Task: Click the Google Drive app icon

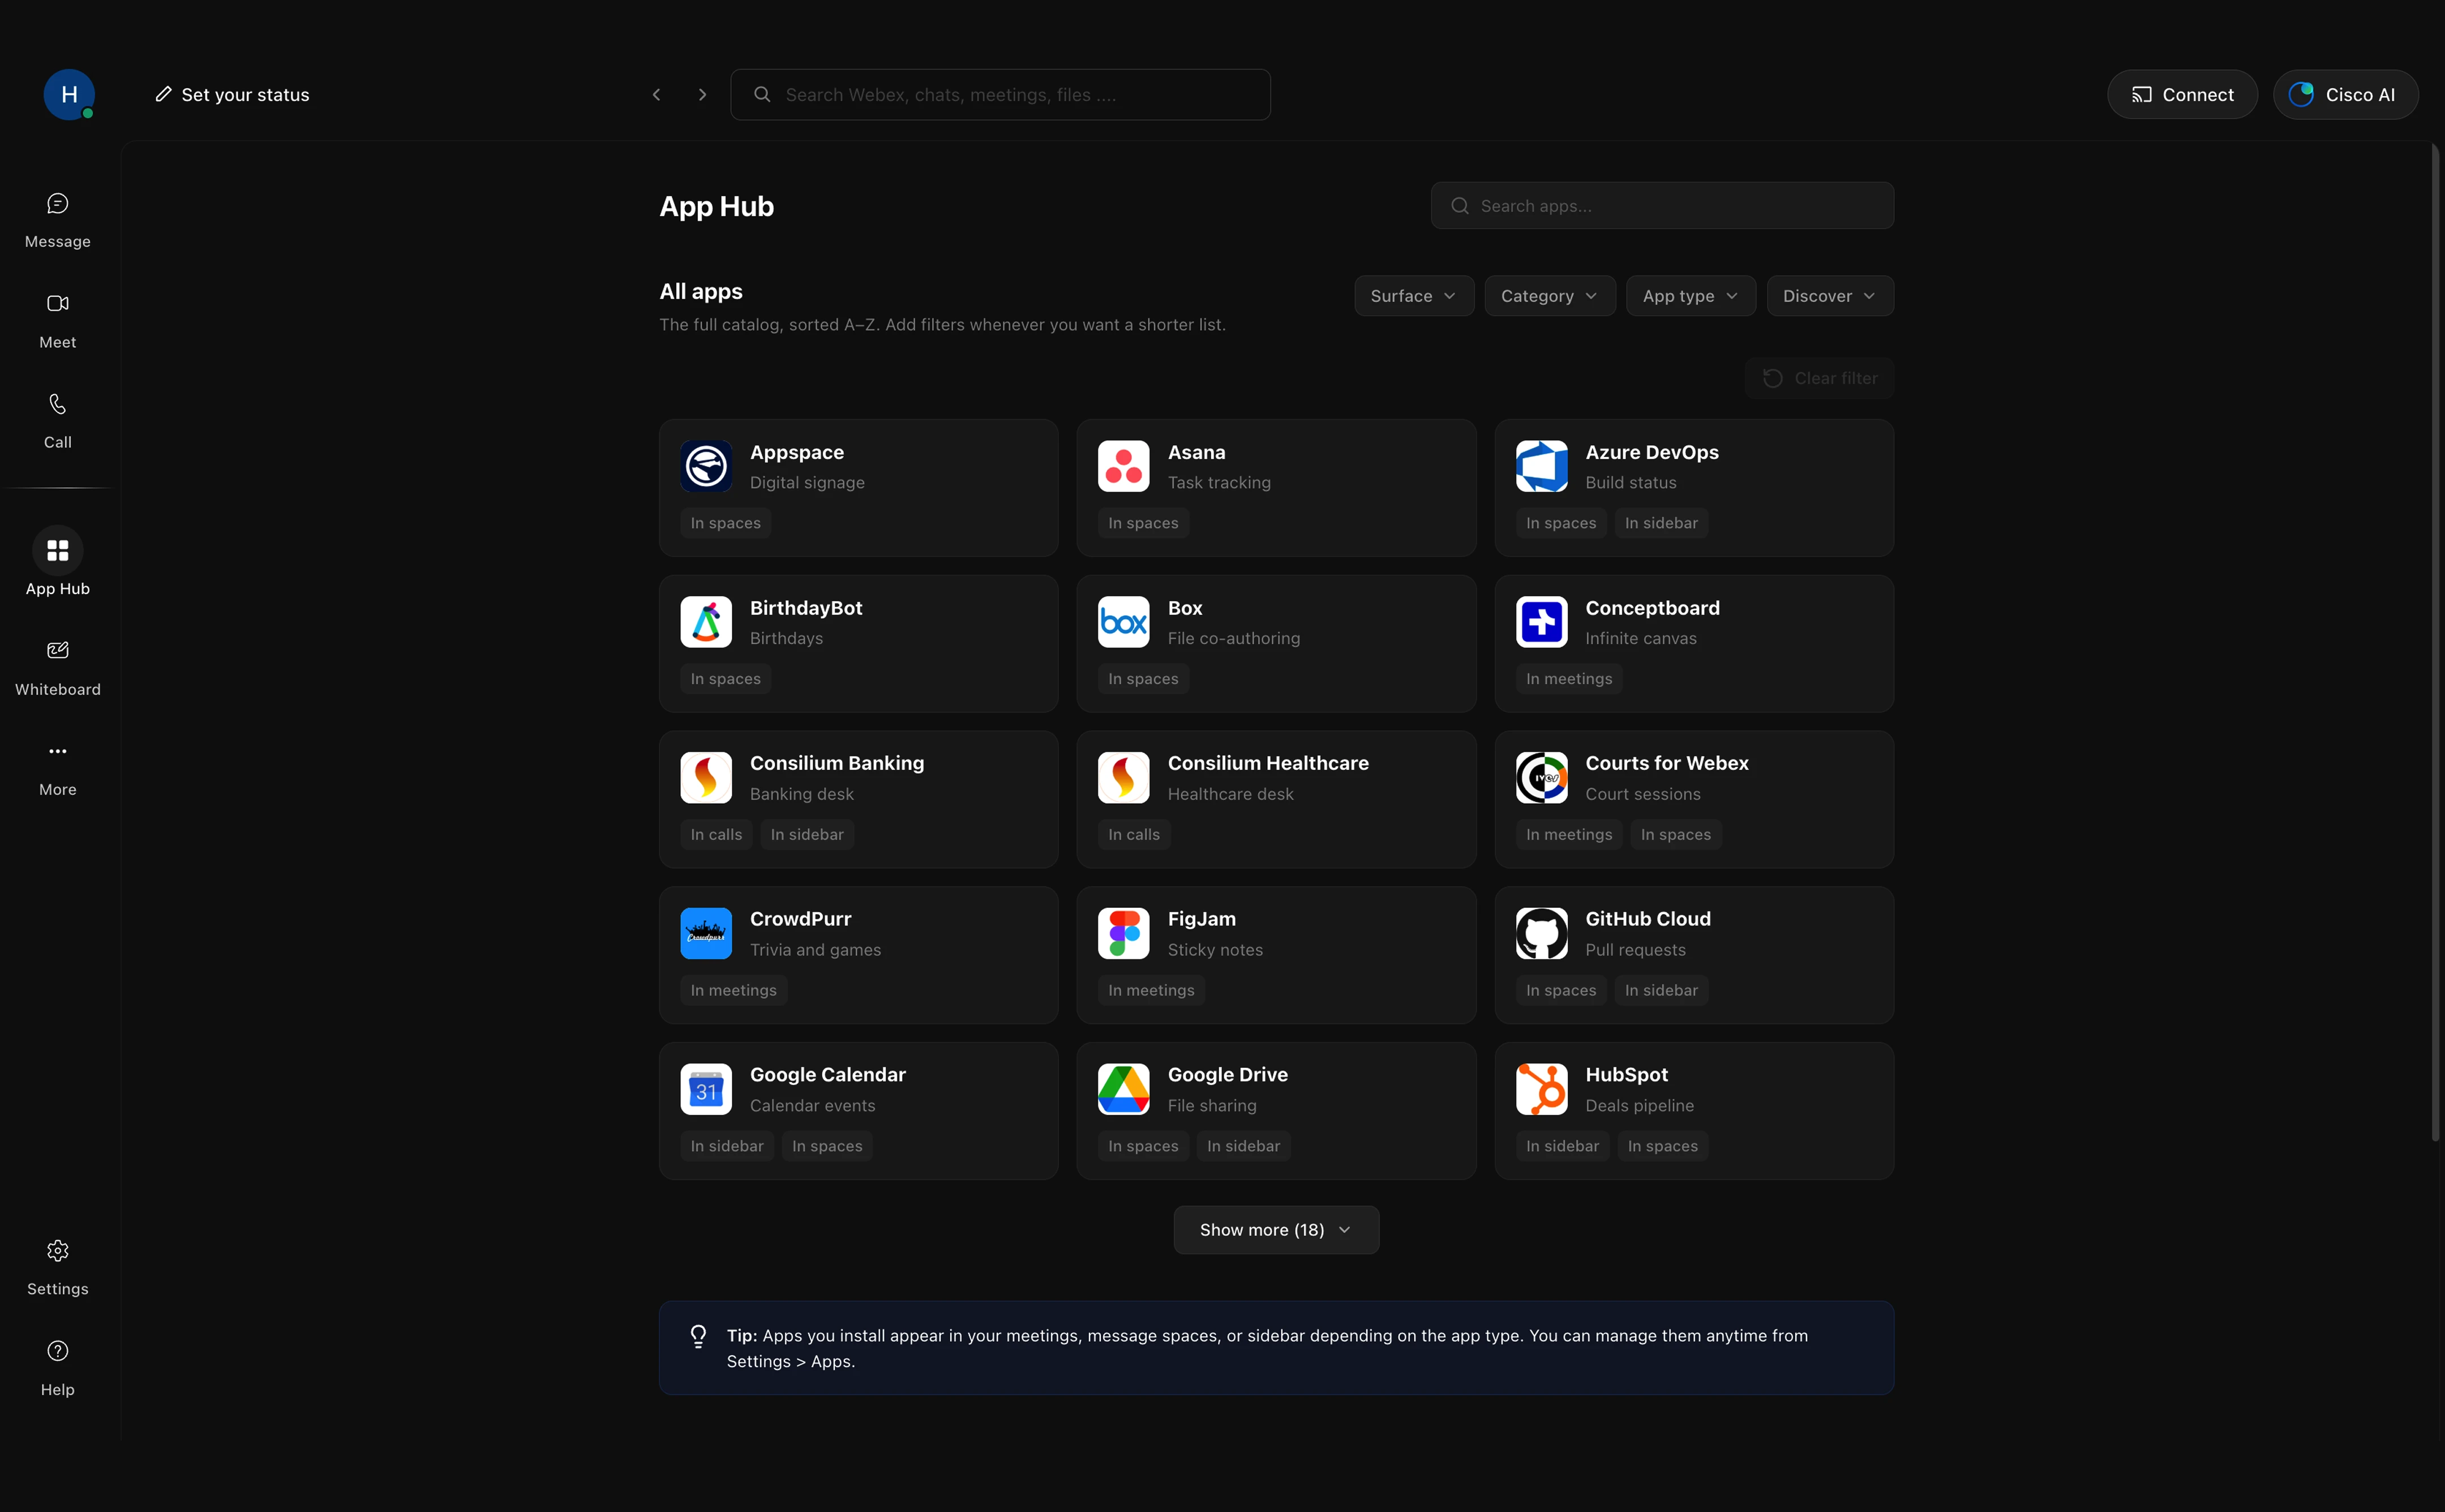Action: point(1123,1090)
